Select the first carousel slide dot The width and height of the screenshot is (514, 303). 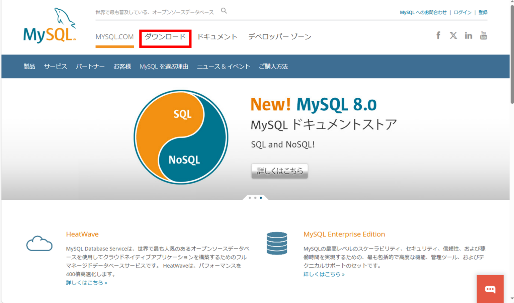click(x=250, y=198)
